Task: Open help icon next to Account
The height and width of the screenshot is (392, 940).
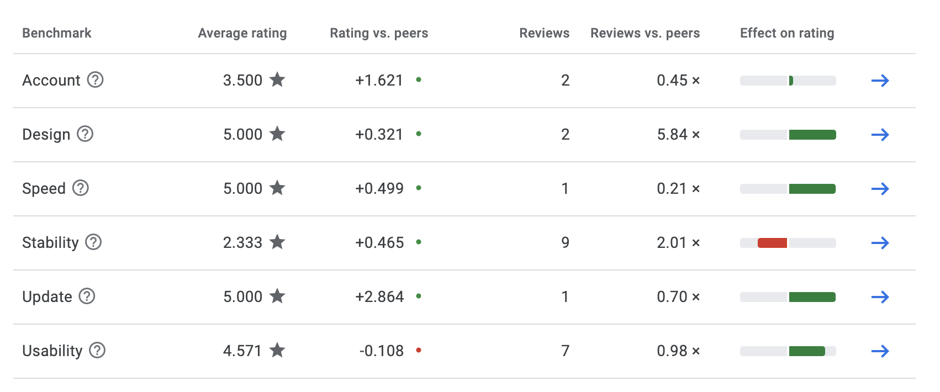Action: pyautogui.click(x=96, y=80)
